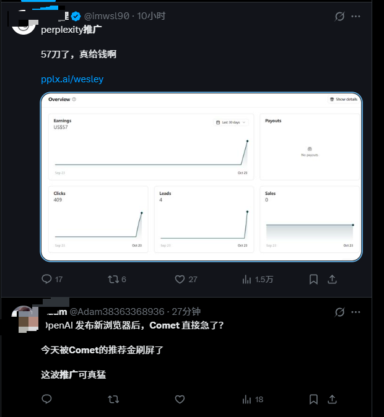The height and width of the screenshot is (417, 384).
Task: Open more options on Adam's tweet
Action: (x=356, y=312)
